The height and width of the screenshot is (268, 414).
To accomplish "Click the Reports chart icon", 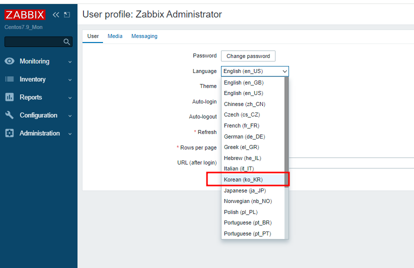I will click(9, 97).
